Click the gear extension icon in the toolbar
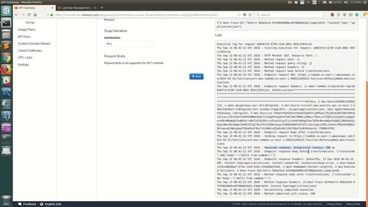This screenshot has width=368, height=207. pos(344,14)
